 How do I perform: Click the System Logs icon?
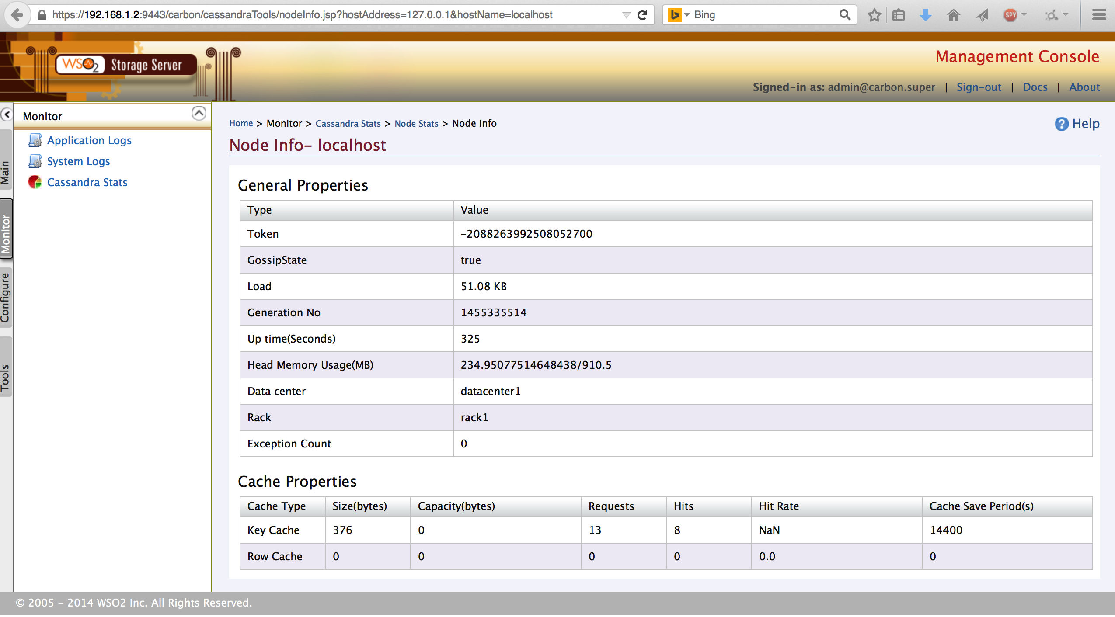pyautogui.click(x=35, y=161)
